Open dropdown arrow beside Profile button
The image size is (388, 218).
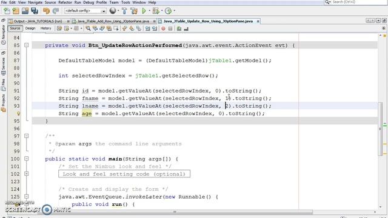174,11
